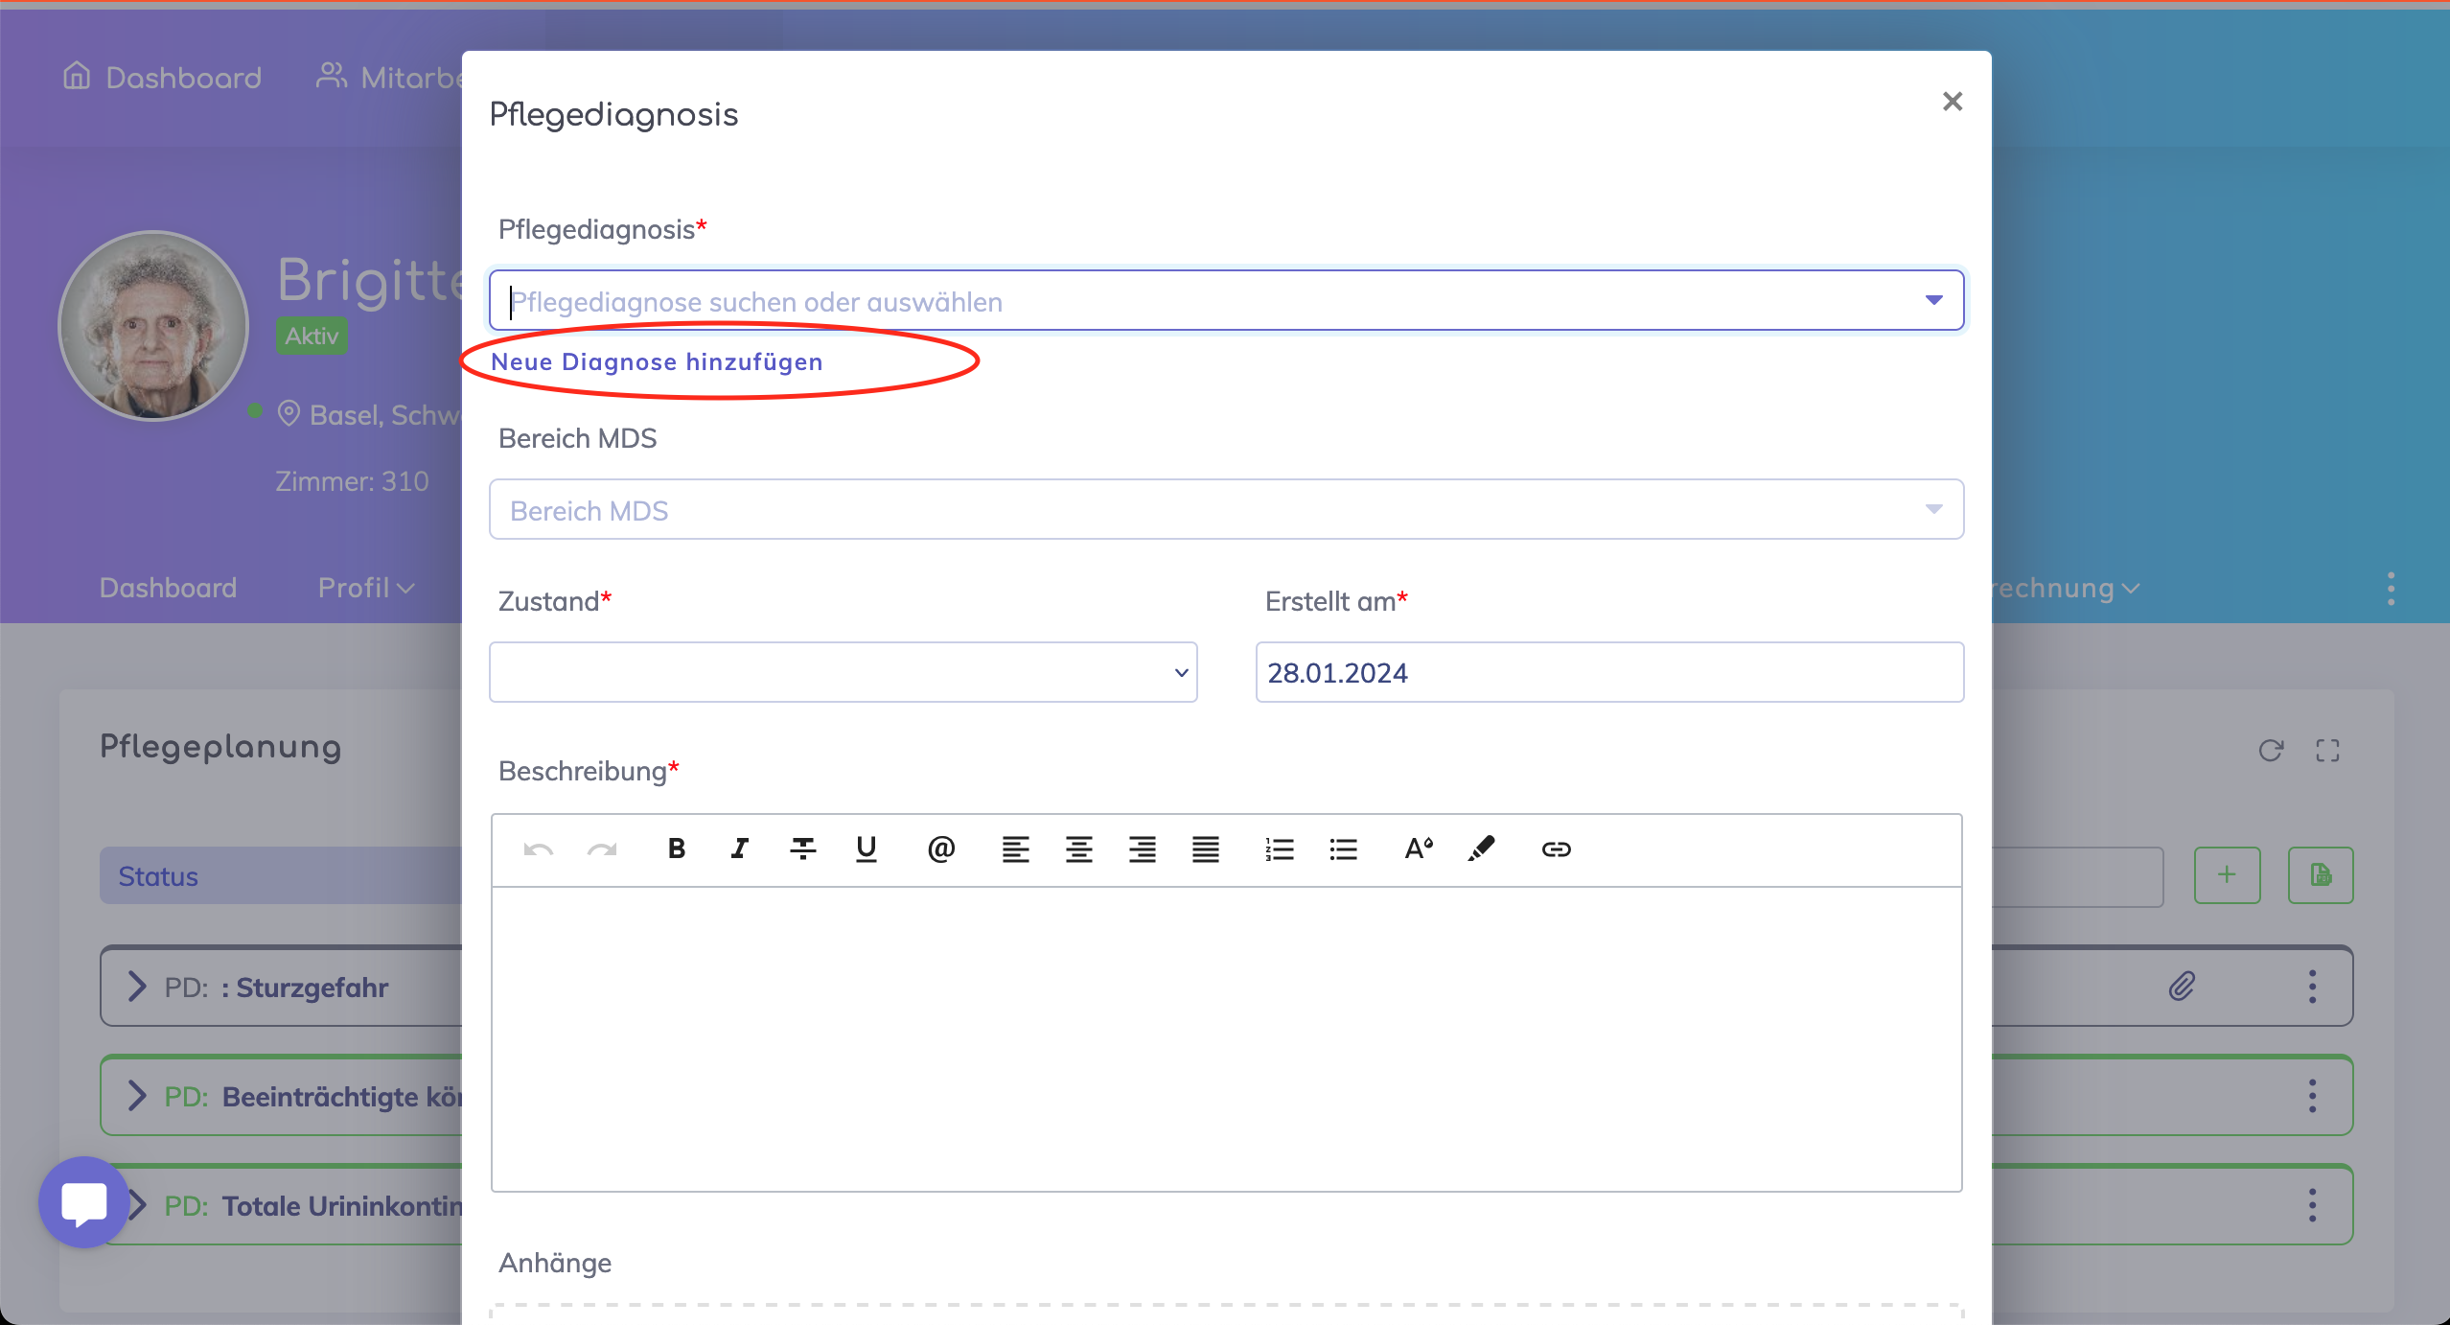Click Neue Diagnose hinzufügen link

[x=657, y=362]
